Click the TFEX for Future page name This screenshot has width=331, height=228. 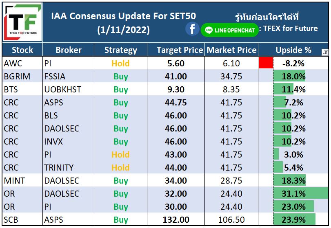[290, 28]
